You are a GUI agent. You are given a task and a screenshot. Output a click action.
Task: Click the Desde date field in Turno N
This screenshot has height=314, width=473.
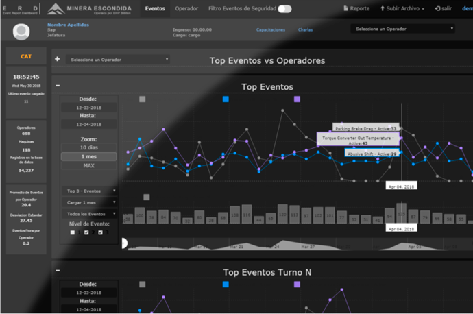88,293
